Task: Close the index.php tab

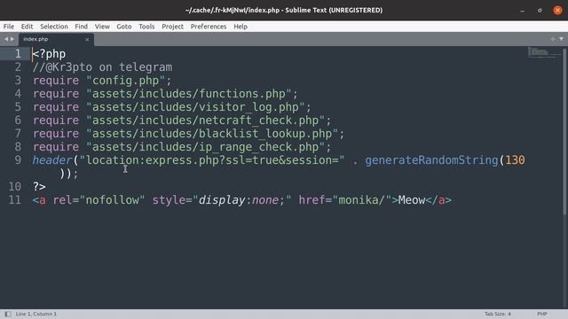Action: click(x=87, y=39)
